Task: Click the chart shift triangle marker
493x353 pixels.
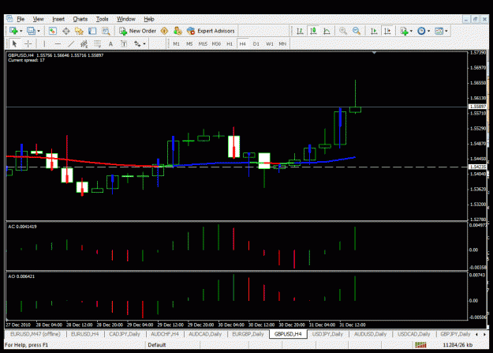Action: tap(374, 53)
